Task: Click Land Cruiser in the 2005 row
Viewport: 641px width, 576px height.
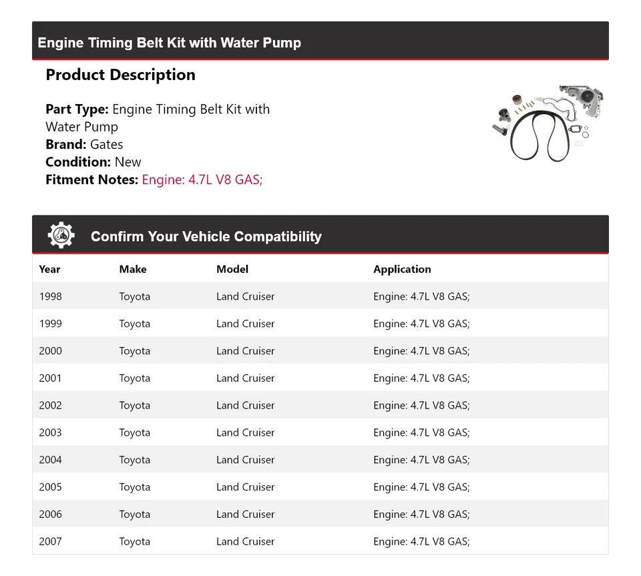Action: (245, 487)
